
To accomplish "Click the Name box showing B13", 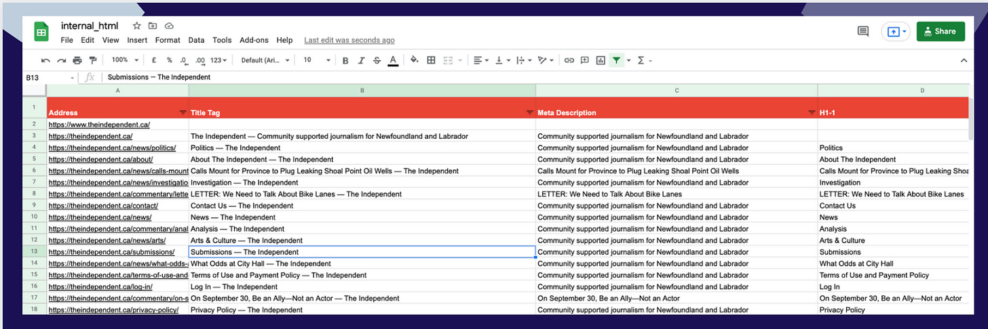I will pyautogui.click(x=50, y=77).
